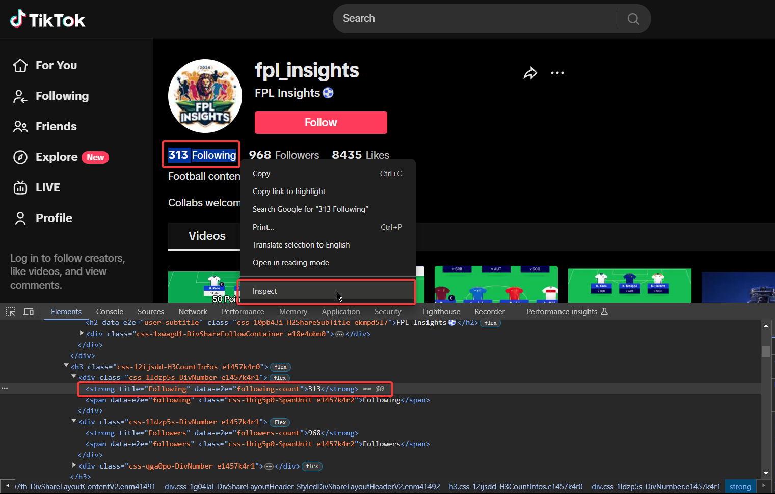The width and height of the screenshot is (775, 494).
Task: Click the Friends icon in sidebar
Action: pyautogui.click(x=20, y=126)
